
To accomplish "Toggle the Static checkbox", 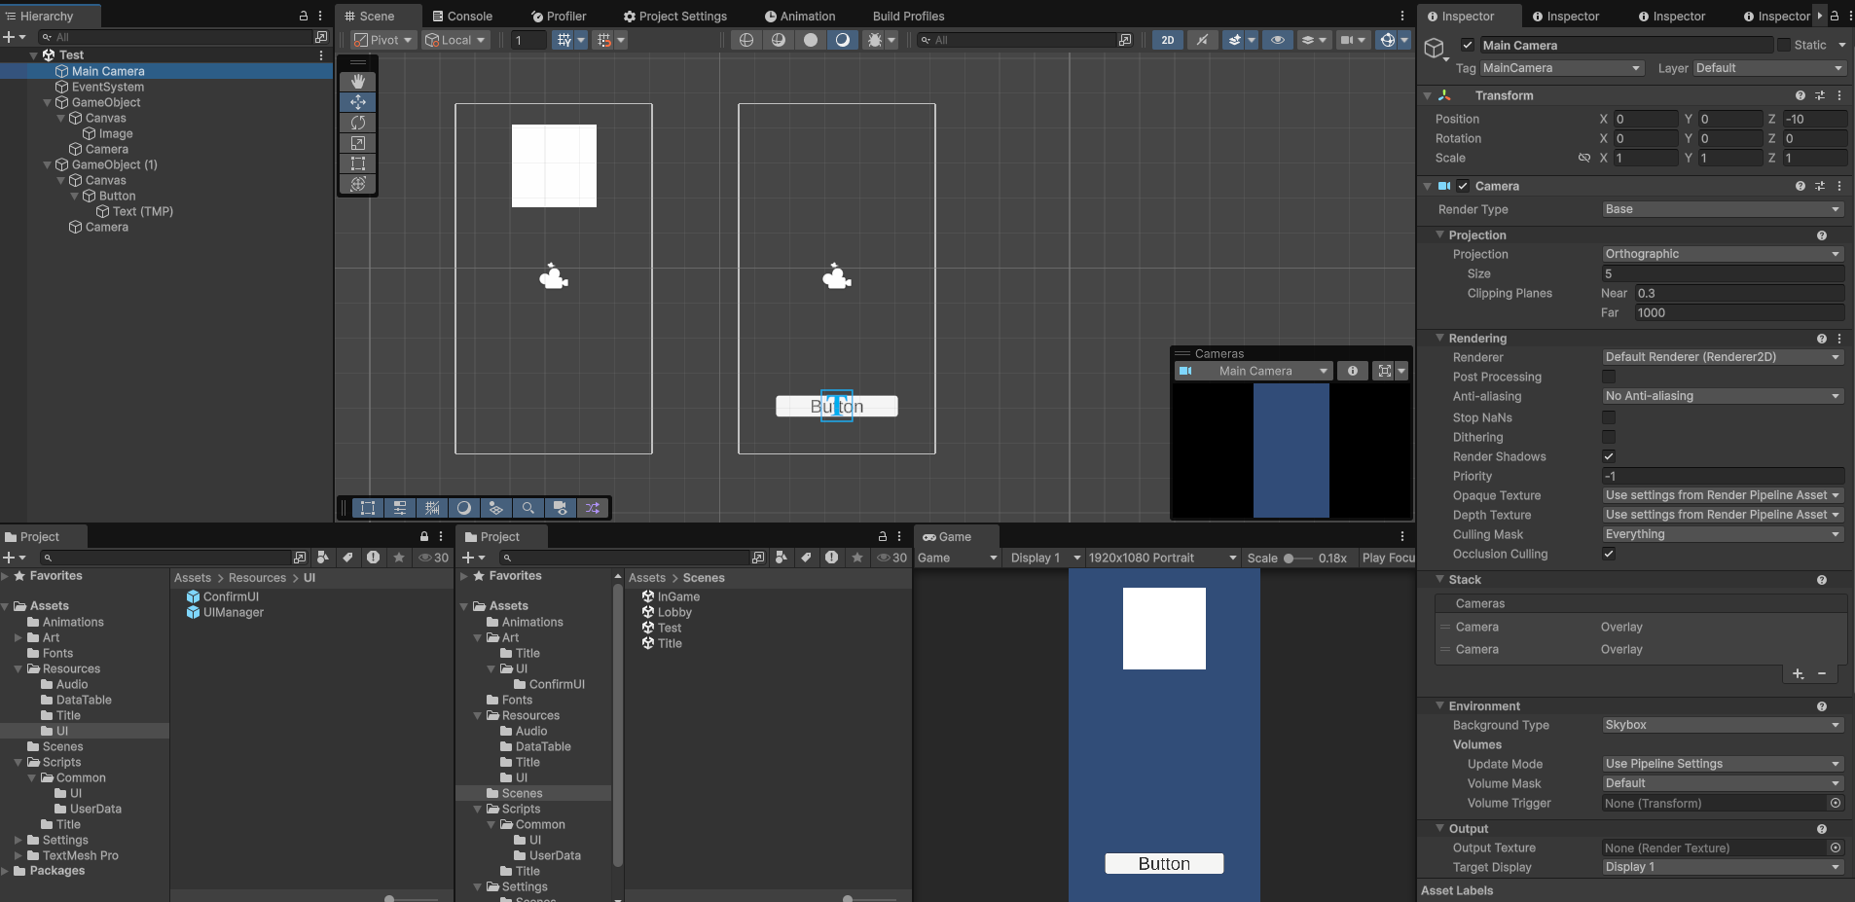I will tap(1784, 45).
